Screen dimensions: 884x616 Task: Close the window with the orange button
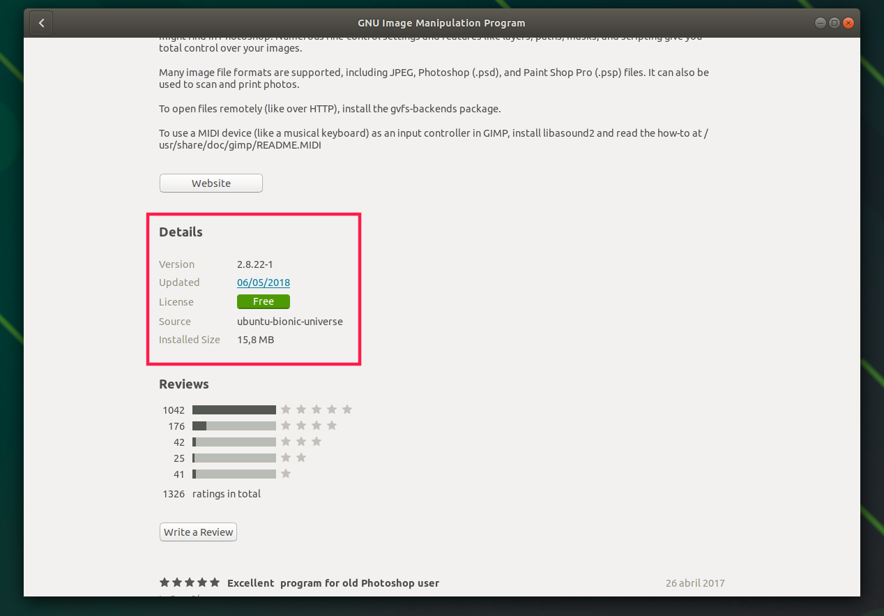(848, 23)
